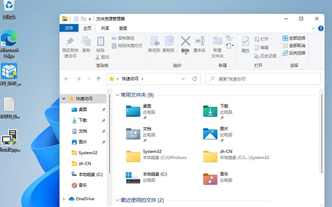
Task: Click History (历史记录) in ribbon
Action: point(265,56)
